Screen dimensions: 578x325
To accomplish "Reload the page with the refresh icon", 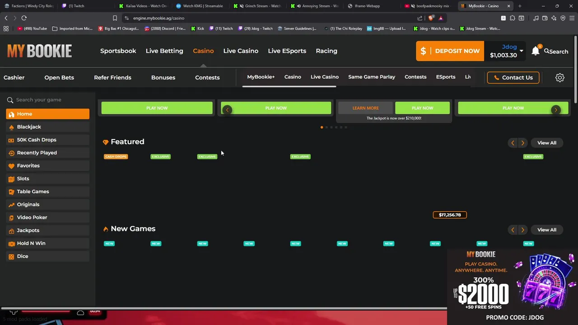I will [x=24, y=18].
